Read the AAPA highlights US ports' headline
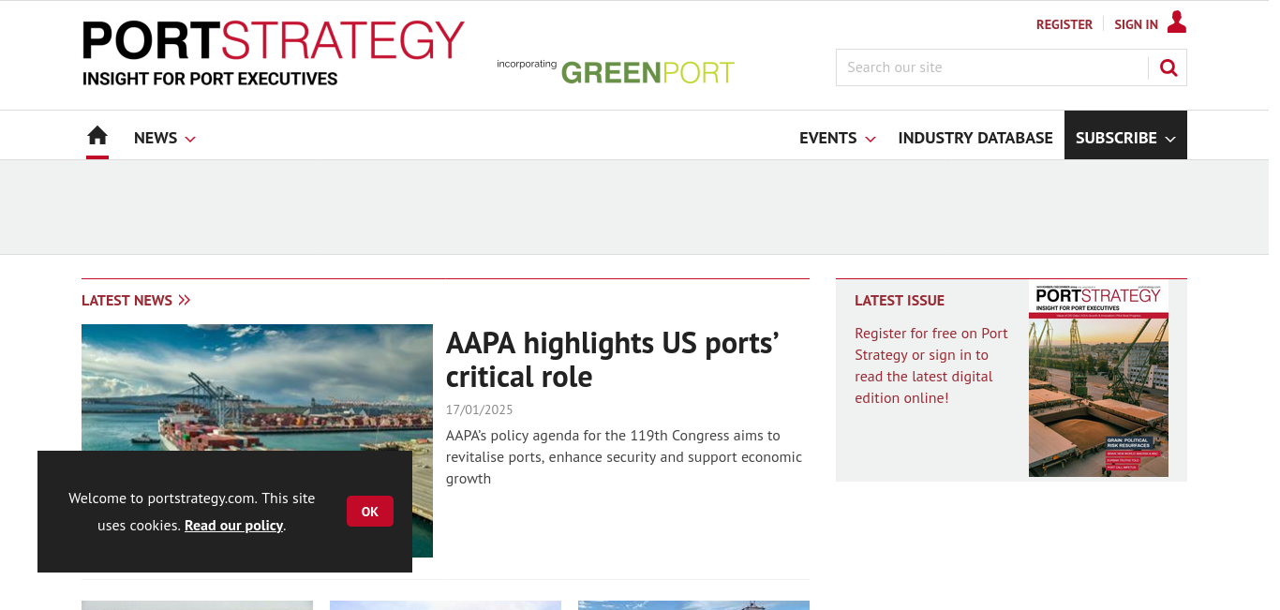 point(613,360)
